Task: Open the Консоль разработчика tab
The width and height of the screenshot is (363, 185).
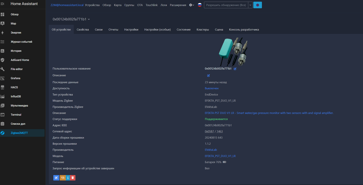Action: (x=244, y=30)
